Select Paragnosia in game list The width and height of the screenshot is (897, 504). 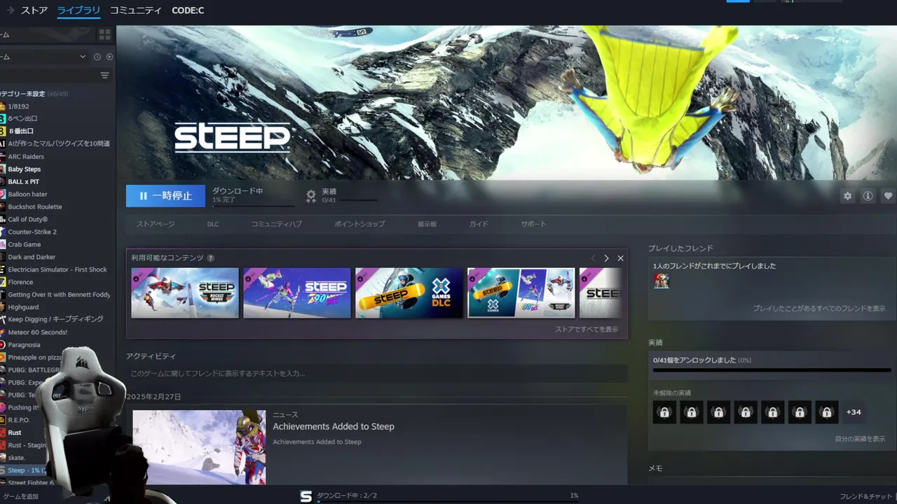(x=24, y=345)
